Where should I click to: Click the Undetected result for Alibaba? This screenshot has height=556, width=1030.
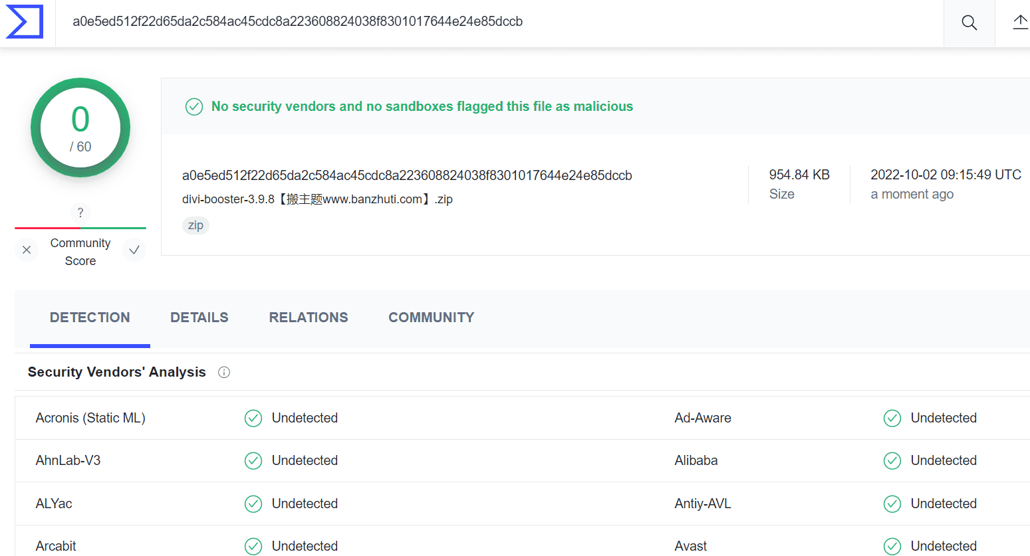click(x=944, y=460)
